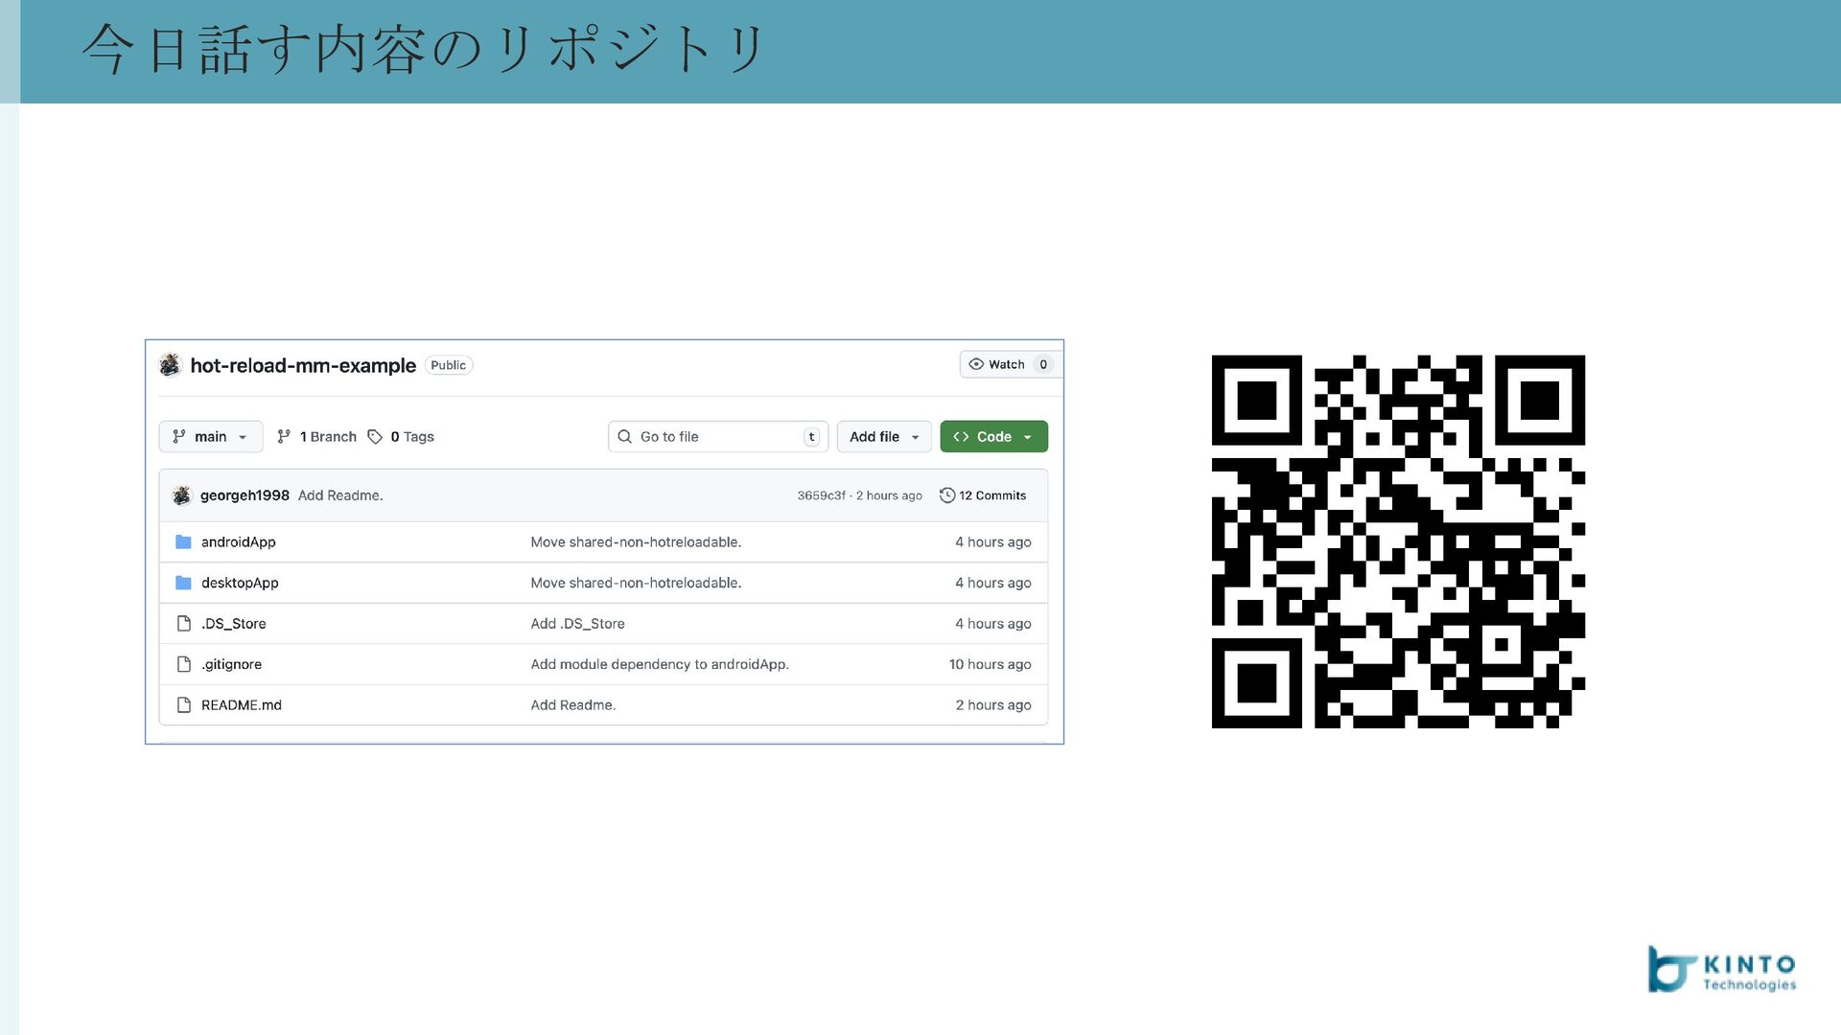Click the georgeh1998 commit author avatar
The width and height of the screenshot is (1841, 1035).
(181, 495)
